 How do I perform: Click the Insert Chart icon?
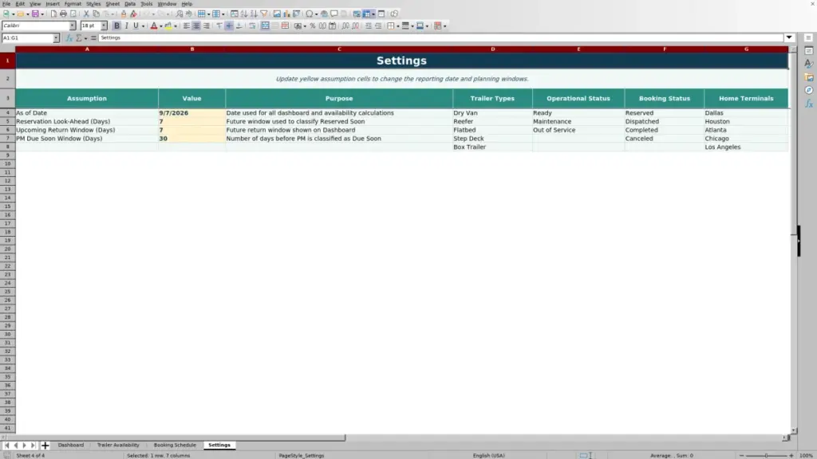[286, 14]
